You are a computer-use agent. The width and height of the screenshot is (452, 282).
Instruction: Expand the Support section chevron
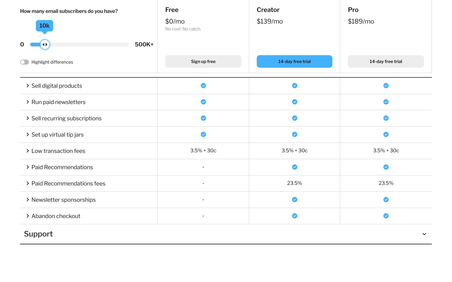tap(424, 234)
